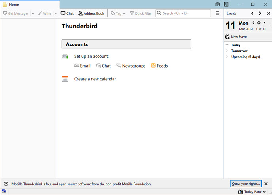Click the calendar icon beside Create a new calendar
The image size is (272, 195).
65,79
